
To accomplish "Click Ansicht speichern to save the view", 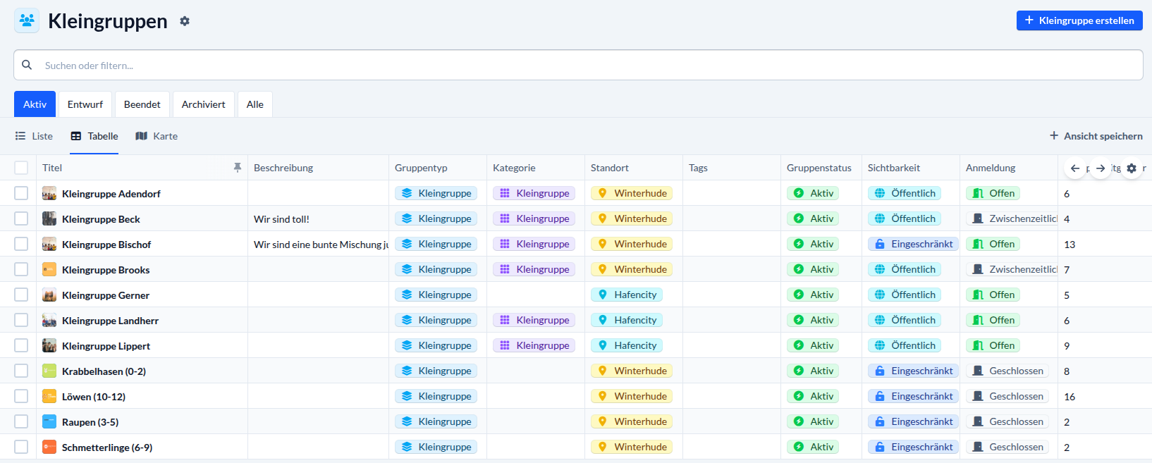I will click(1096, 136).
